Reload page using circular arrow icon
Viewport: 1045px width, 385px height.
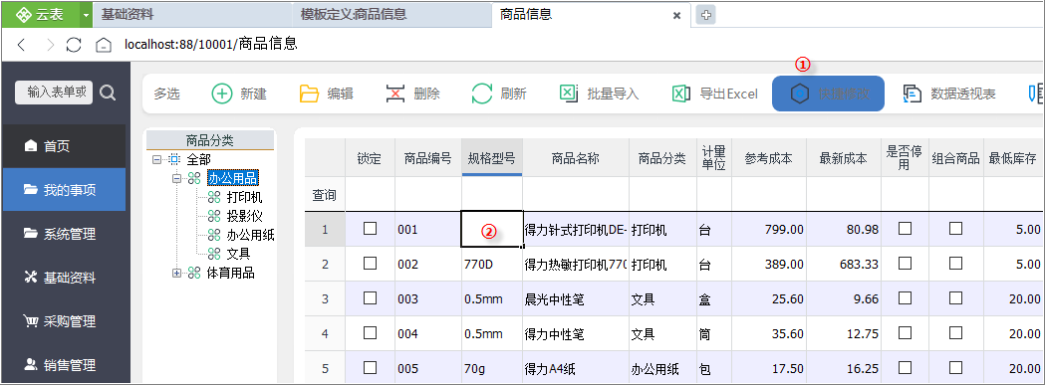[74, 45]
